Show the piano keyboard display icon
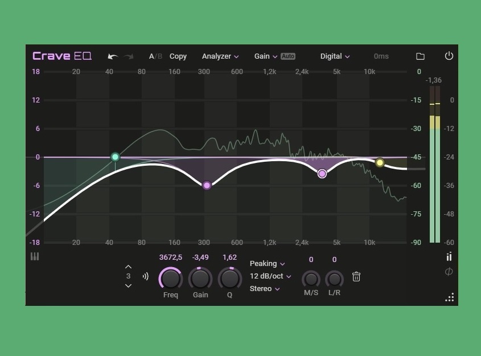481x356 pixels. point(35,256)
